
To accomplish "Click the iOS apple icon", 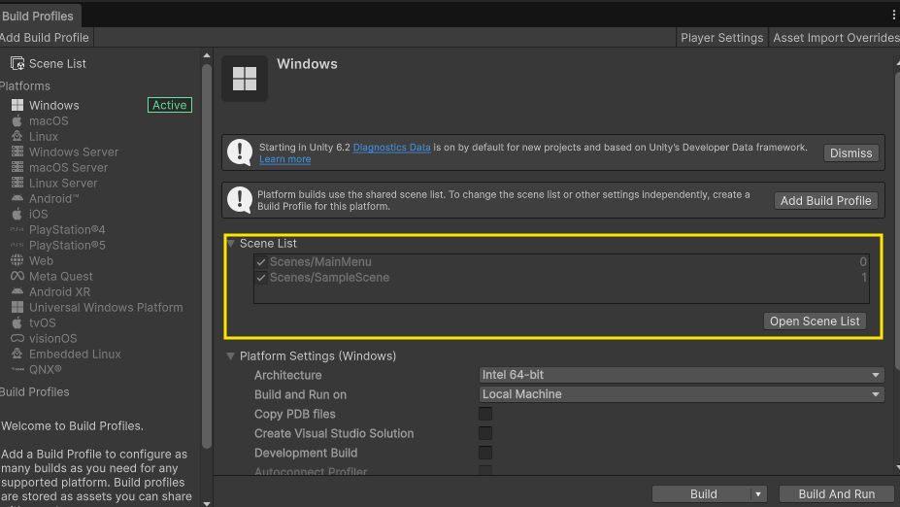I will coord(17,214).
